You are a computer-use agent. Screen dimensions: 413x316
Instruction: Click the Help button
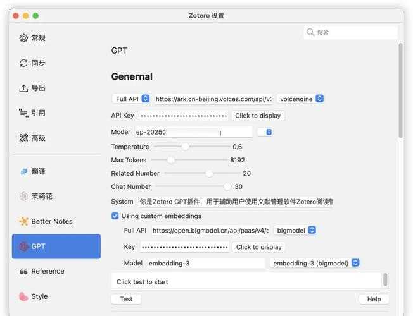[374, 299]
